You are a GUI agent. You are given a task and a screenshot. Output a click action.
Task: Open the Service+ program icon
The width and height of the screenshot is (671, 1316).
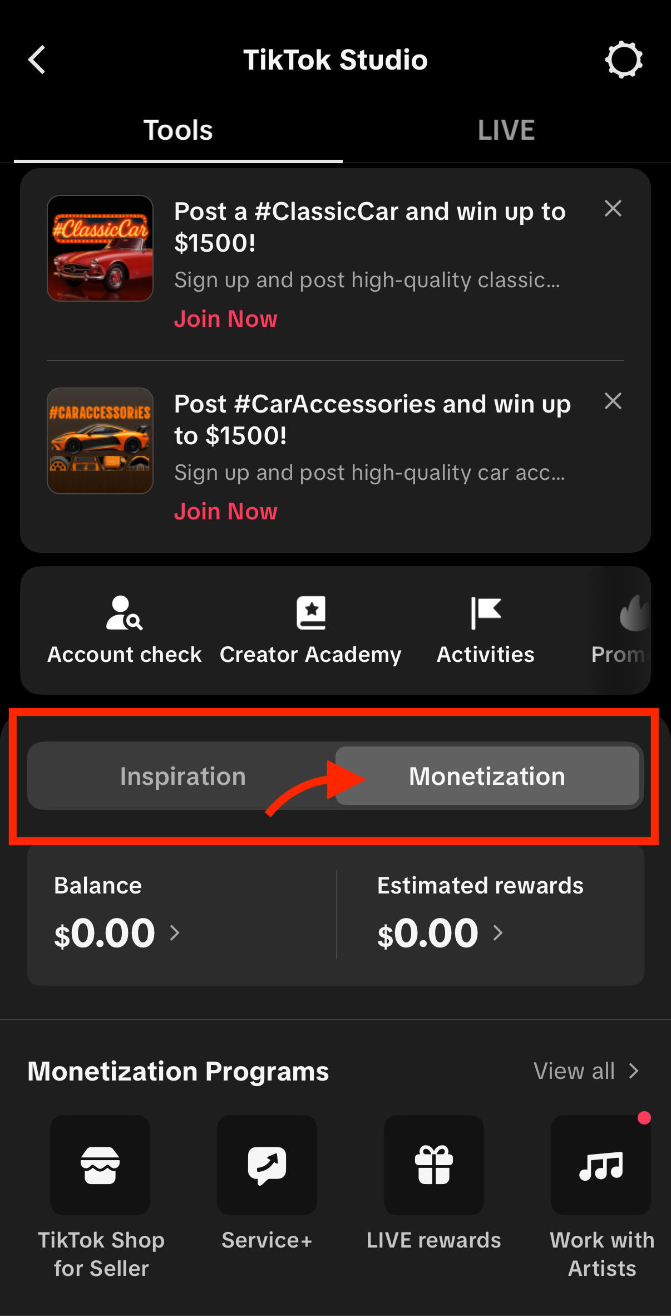267,1165
